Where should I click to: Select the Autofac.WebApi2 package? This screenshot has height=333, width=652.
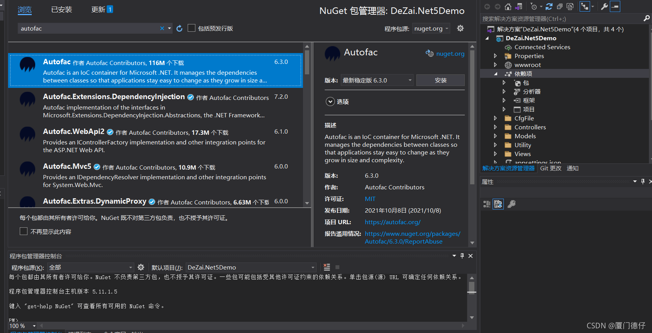[x=156, y=140]
